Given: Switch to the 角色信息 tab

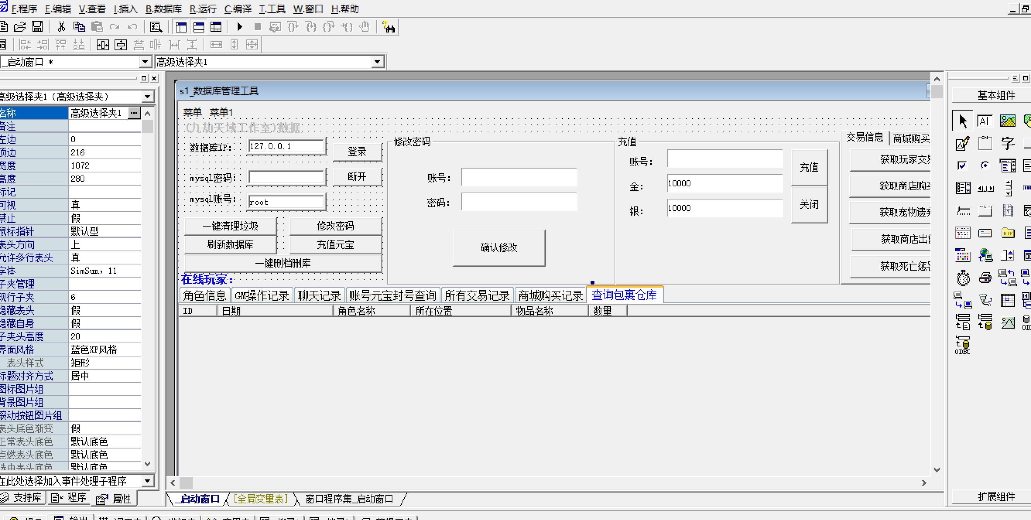Looking at the screenshot, I should pos(205,296).
